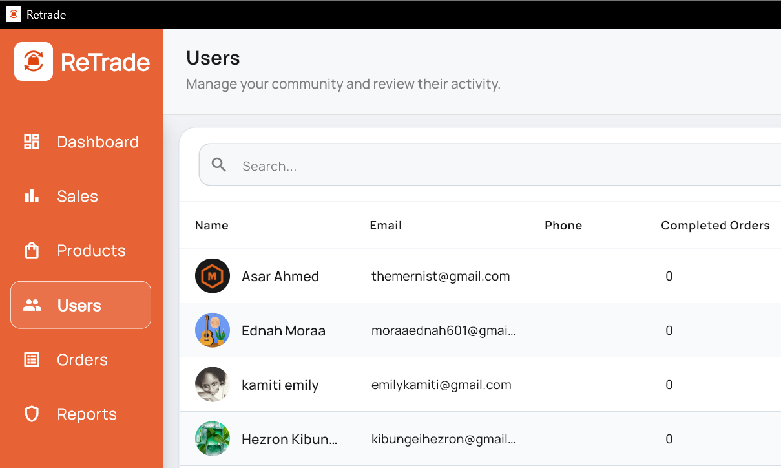Click the search magnifier icon
Image resolution: width=781 pixels, height=468 pixels.
(218, 164)
